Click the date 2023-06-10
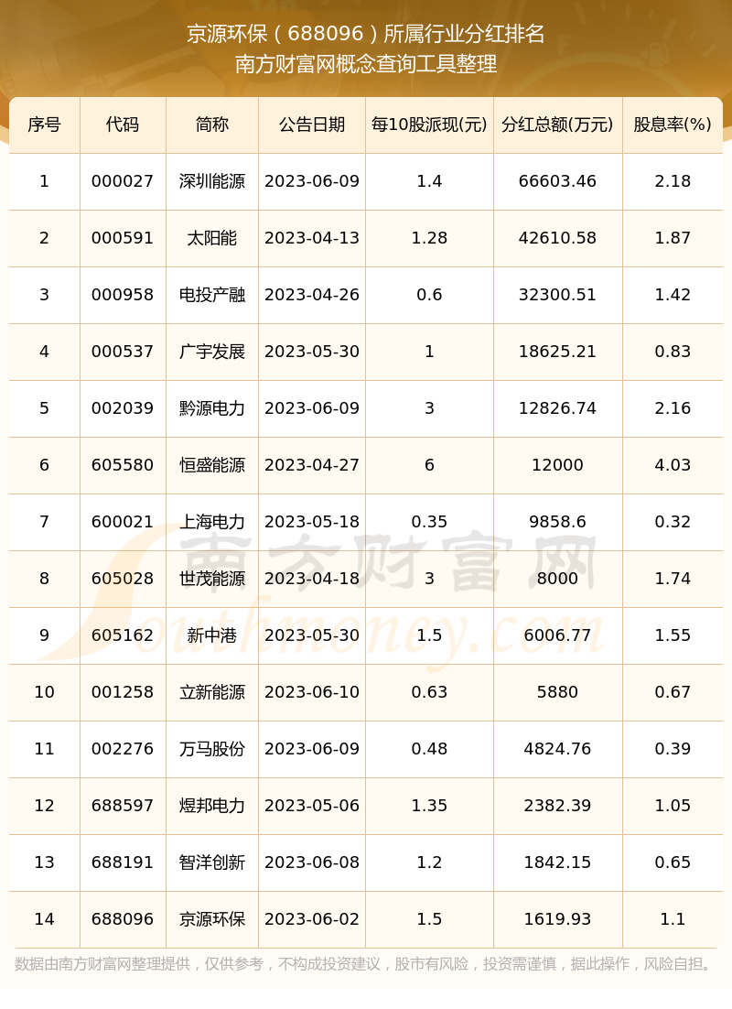This screenshot has height=1009, width=732. (312, 692)
